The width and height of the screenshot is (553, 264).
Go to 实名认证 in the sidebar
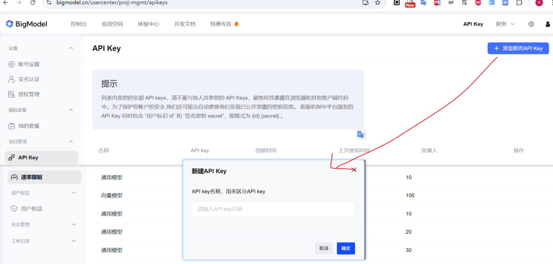click(29, 79)
